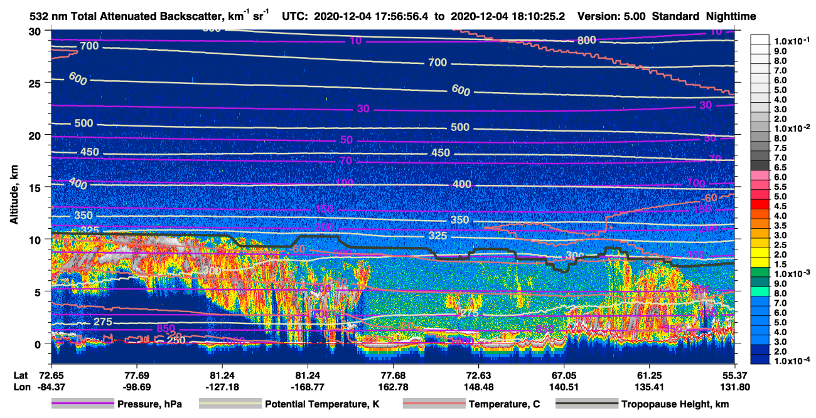
Task: Click the longitude value "-168.77"
Action: (308, 386)
